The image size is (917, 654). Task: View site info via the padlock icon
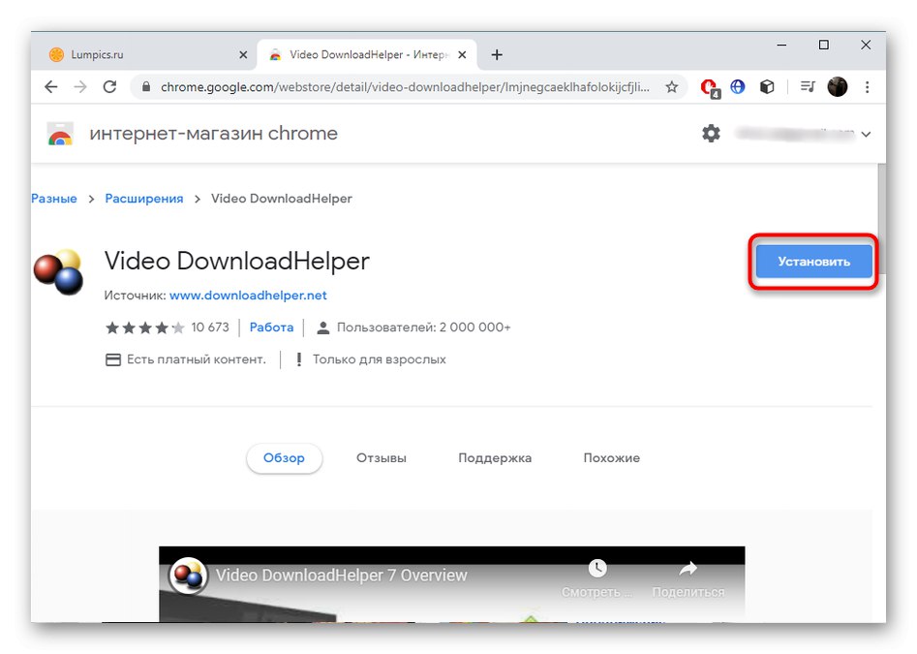point(146,86)
